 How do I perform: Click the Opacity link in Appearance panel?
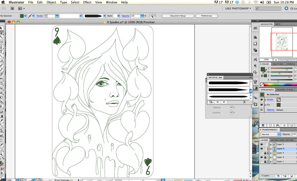point(271,110)
